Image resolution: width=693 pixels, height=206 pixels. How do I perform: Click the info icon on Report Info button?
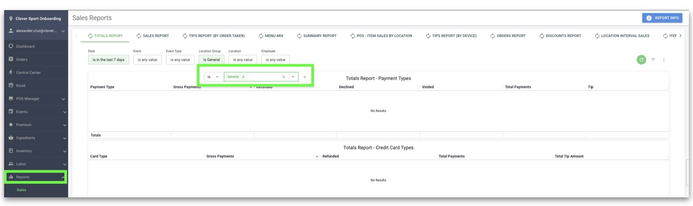(649, 18)
